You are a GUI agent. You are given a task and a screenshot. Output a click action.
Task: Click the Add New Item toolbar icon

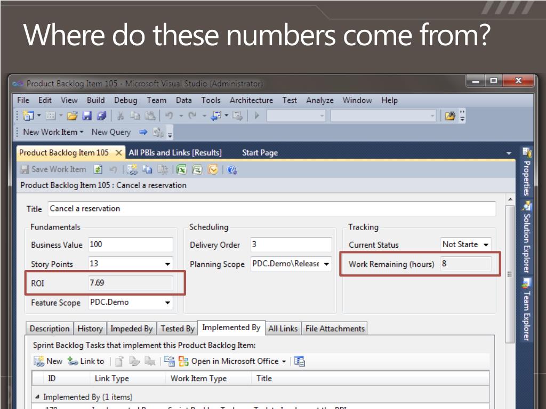pyautogui.click(x=51, y=116)
